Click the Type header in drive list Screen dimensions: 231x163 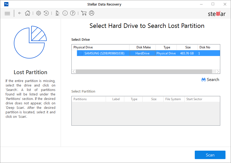point(167,47)
